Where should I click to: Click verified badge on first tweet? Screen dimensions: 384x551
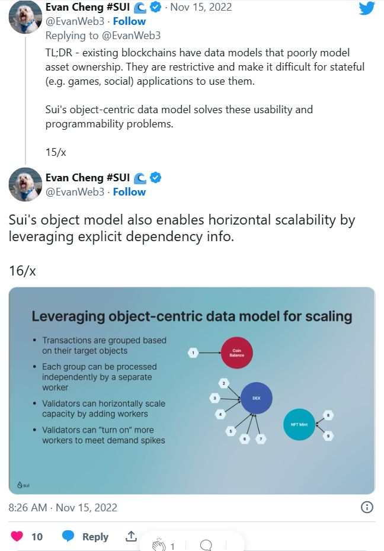tap(156, 8)
